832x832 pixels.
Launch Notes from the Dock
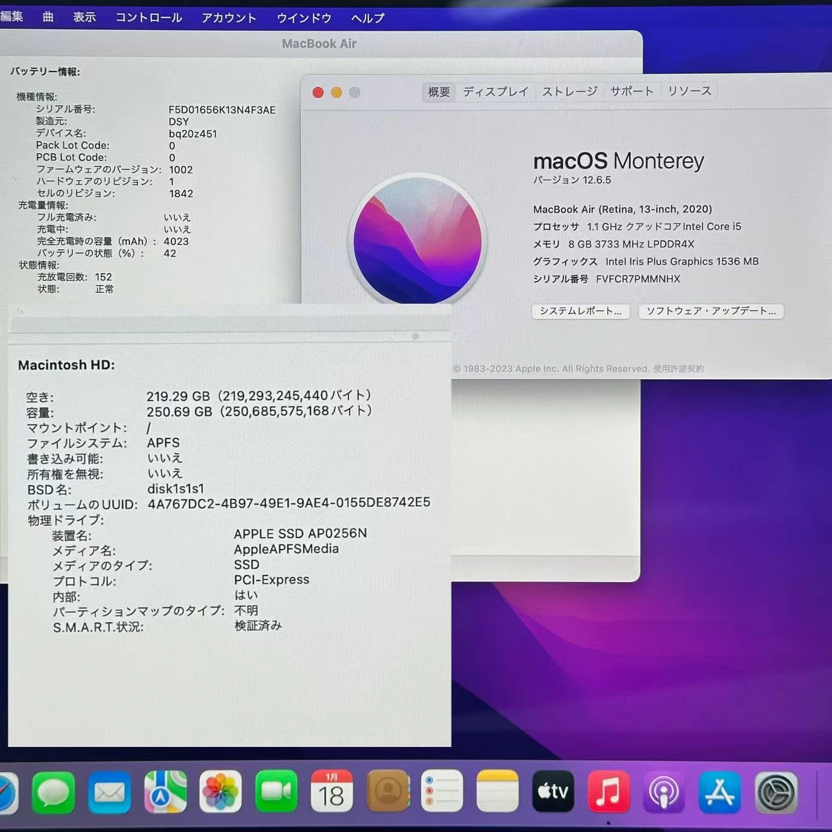(497, 792)
